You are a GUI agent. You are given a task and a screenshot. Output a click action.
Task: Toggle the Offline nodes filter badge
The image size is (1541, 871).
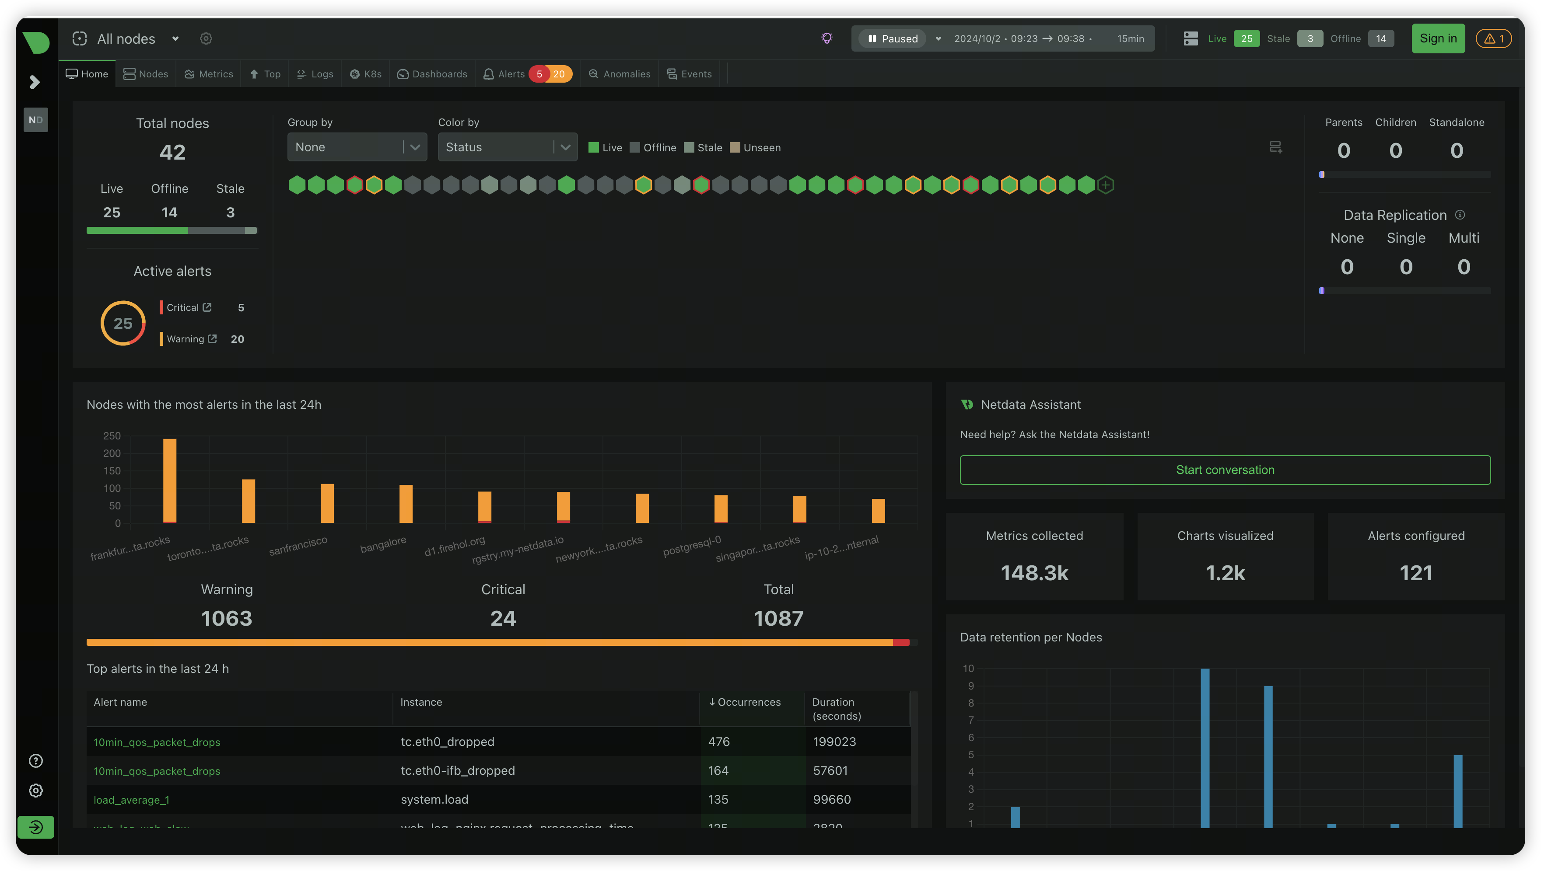tap(1381, 39)
